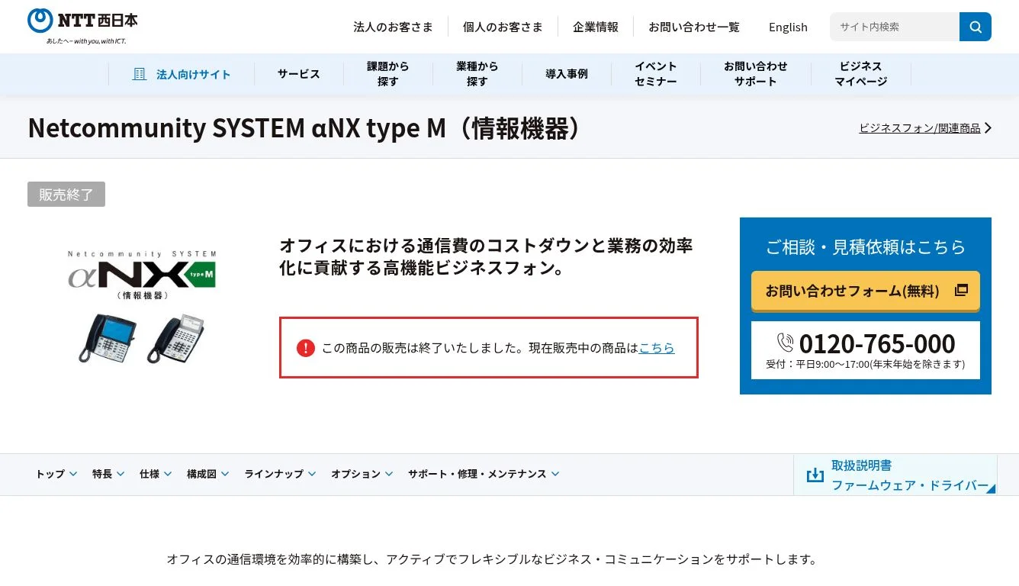The image size is (1019, 586).
Task: Click the phone handset icon by 0120-765-000
Action: (x=786, y=343)
